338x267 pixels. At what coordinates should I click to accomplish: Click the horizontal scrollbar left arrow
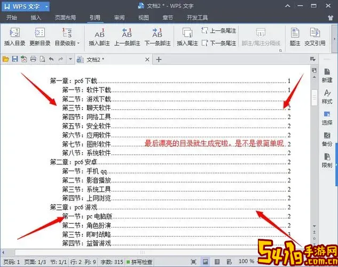click(x=3, y=252)
